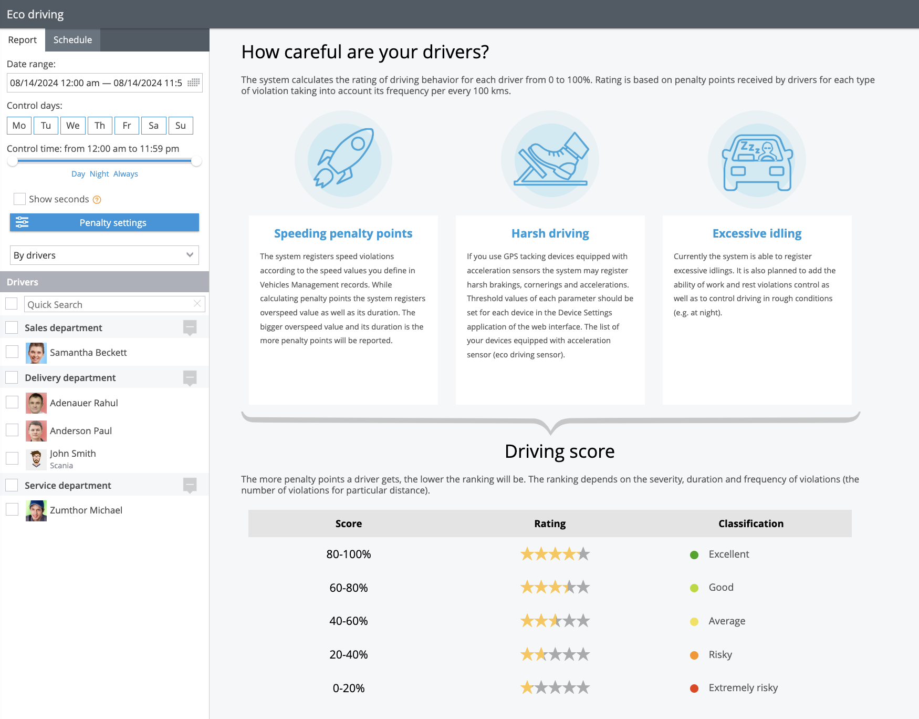Image resolution: width=919 pixels, height=719 pixels.
Task: Switch to the Schedule tab
Action: (x=72, y=40)
